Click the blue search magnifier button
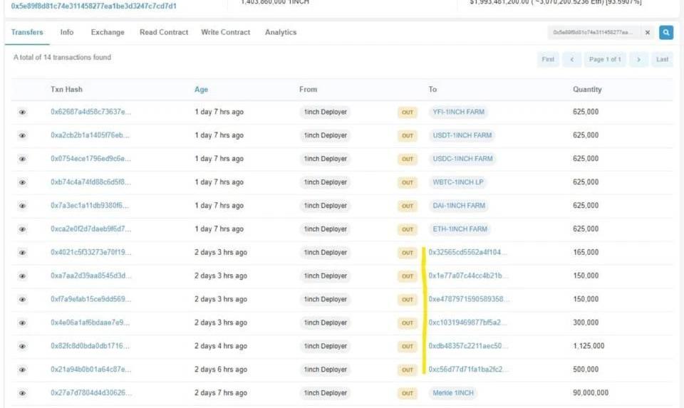 [665, 32]
